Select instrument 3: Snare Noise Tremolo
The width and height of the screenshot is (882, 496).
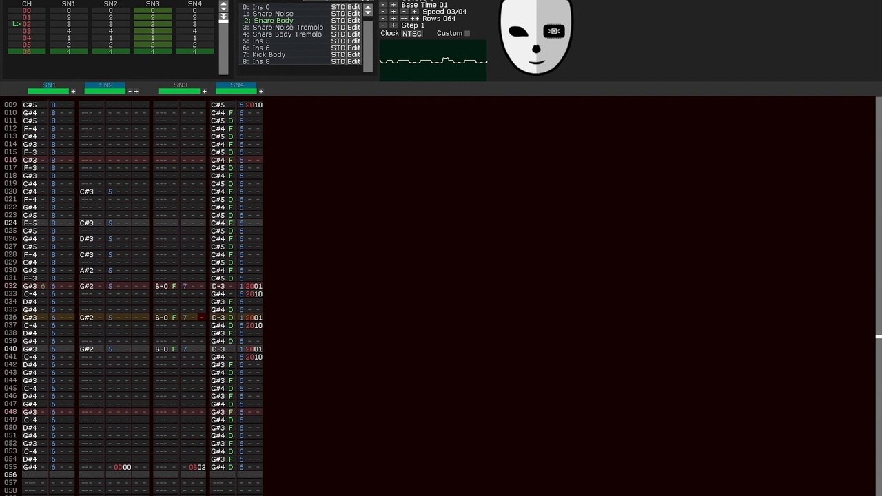pos(283,28)
